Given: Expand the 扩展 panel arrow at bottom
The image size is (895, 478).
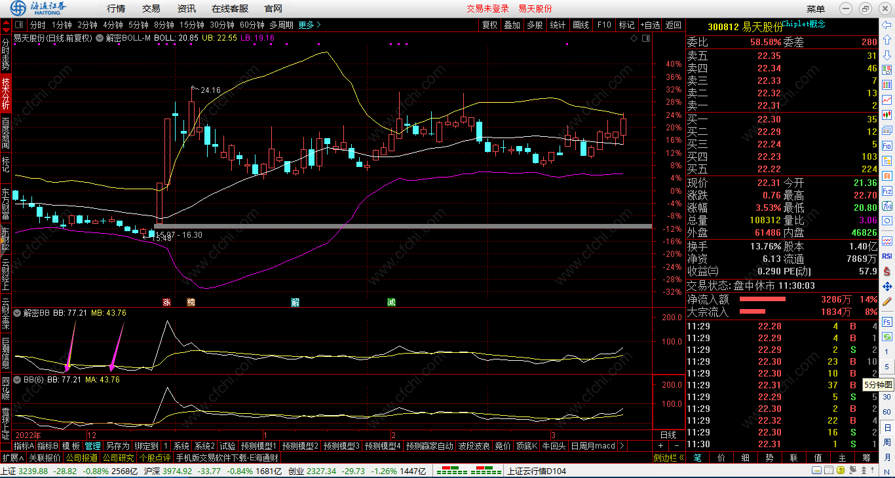Looking at the screenshot, I should (14, 458).
